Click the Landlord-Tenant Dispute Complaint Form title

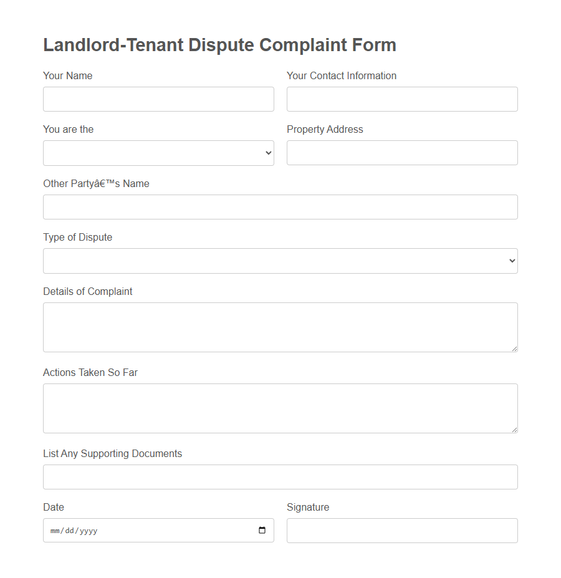point(219,44)
